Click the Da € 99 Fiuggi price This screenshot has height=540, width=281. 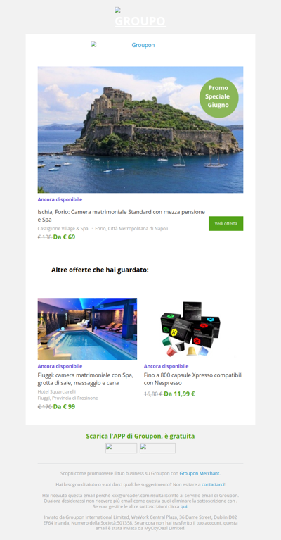[x=64, y=406]
